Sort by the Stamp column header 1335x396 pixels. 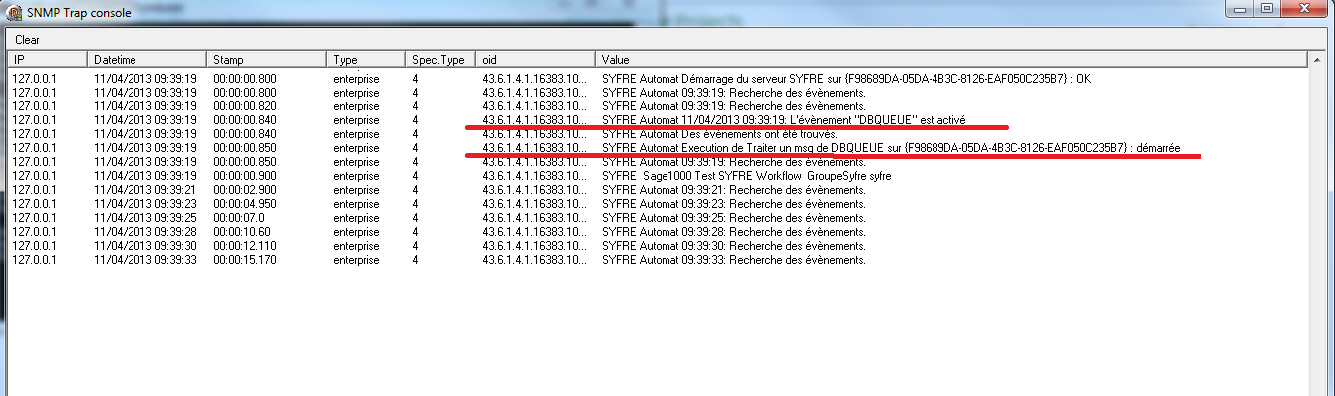[266, 60]
